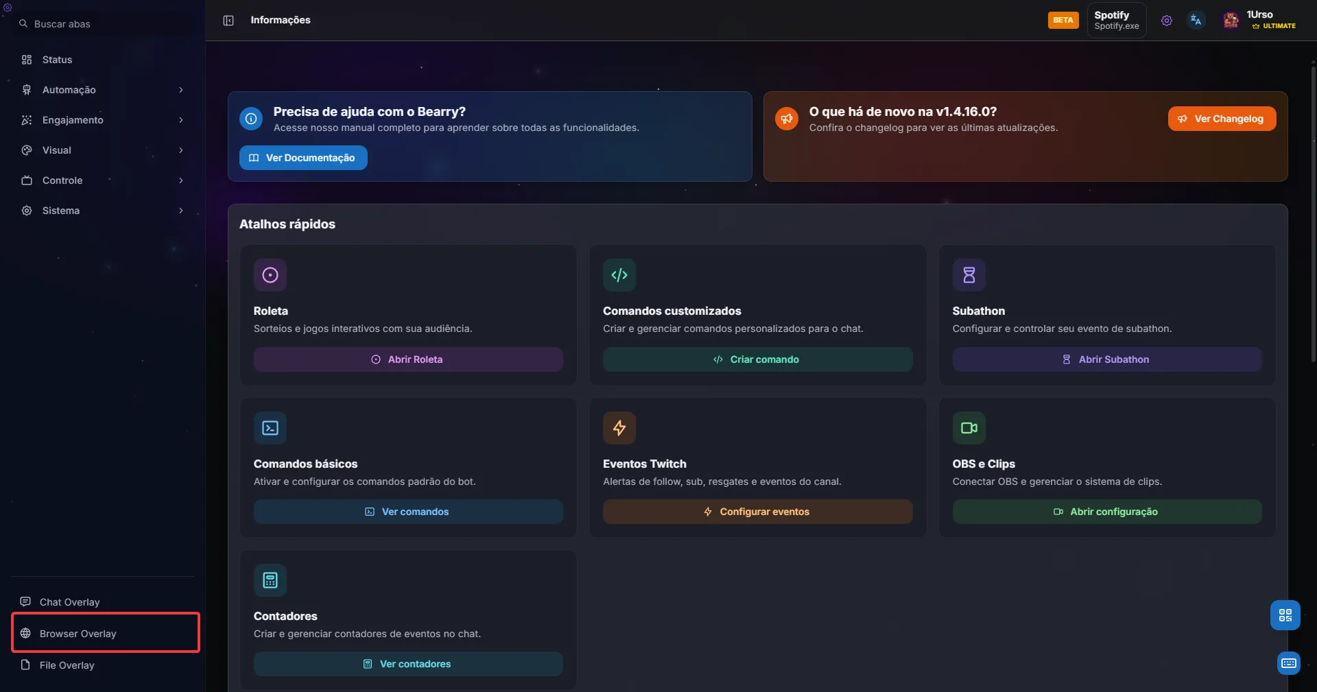Open the settings gear in the header
The width and height of the screenshot is (1317, 692).
point(1167,20)
